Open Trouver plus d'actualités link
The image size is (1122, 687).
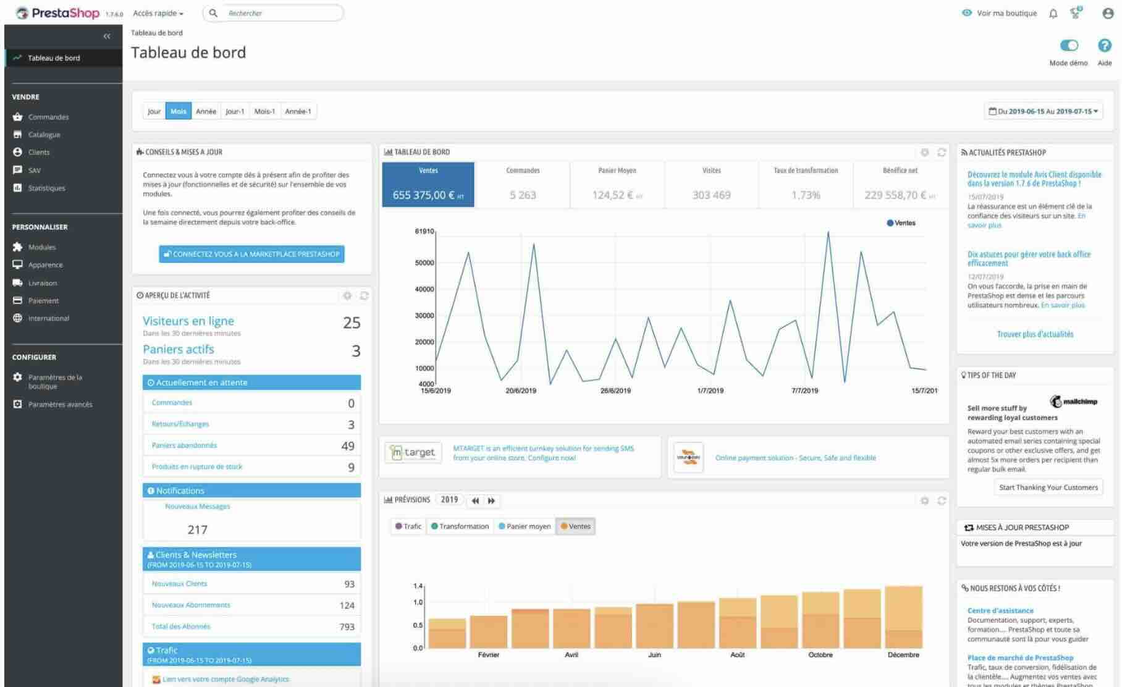[x=1035, y=334]
